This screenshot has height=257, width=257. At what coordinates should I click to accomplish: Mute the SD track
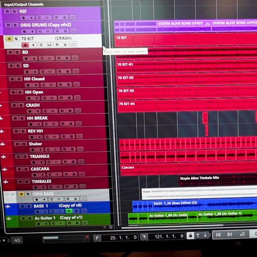pyautogui.click(x=11, y=66)
